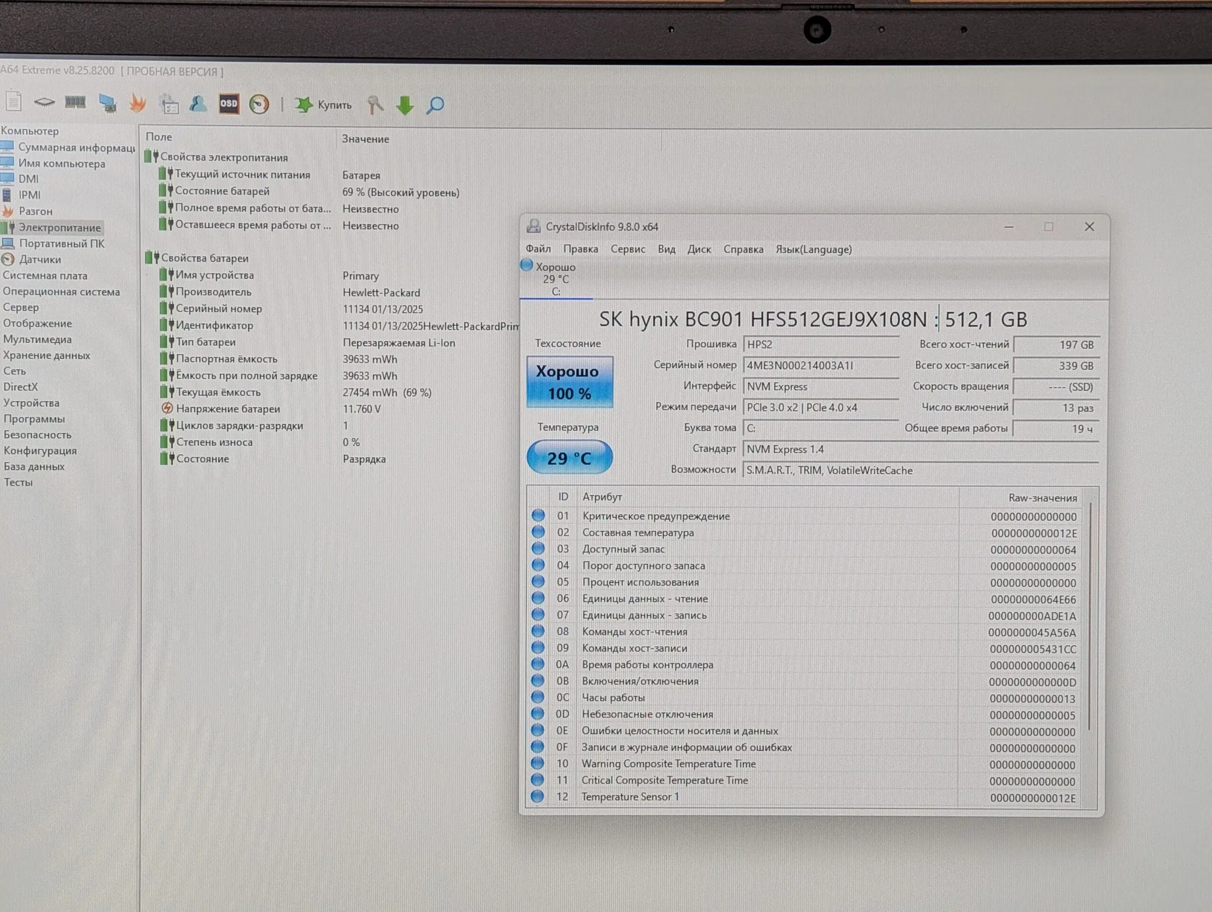Open the RAM memory module toolbar icon
Image resolution: width=1212 pixels, height=912 pixels.
(x=75, y=102)
